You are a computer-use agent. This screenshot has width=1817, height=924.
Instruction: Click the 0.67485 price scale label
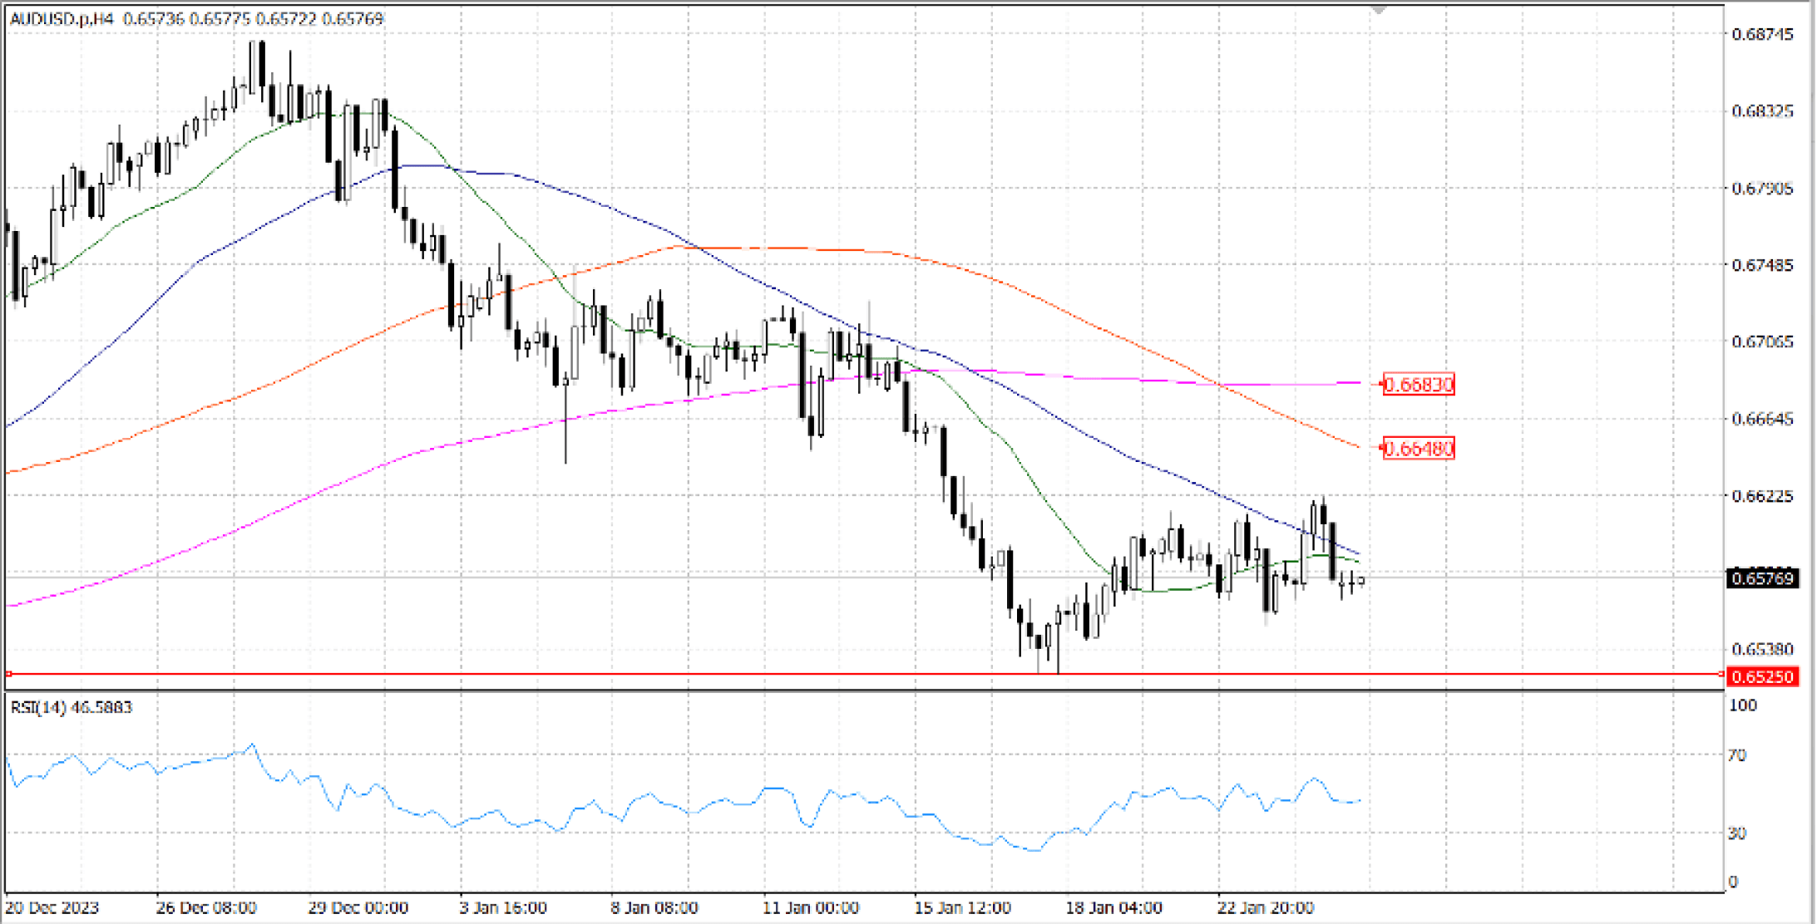point(1761,265)
